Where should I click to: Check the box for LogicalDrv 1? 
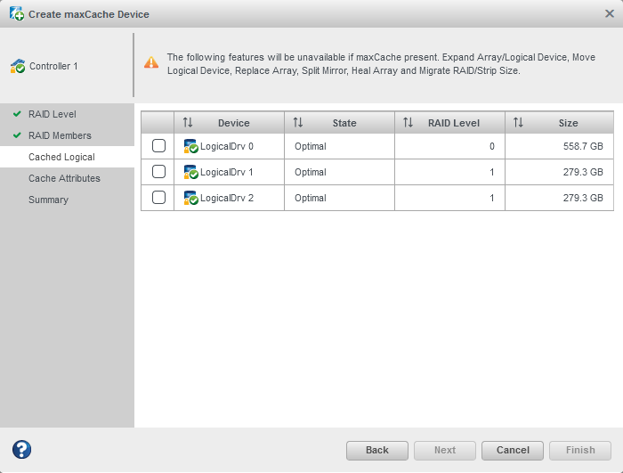pyautogui.click(x=159, y=172)
